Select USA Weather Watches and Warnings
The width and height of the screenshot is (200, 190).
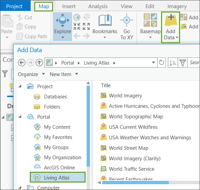(x=146, y=137)
